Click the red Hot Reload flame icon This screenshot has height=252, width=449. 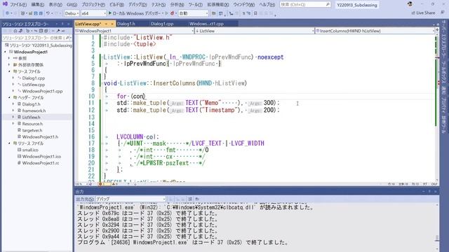pyautogui.click(x=173, y=13)
